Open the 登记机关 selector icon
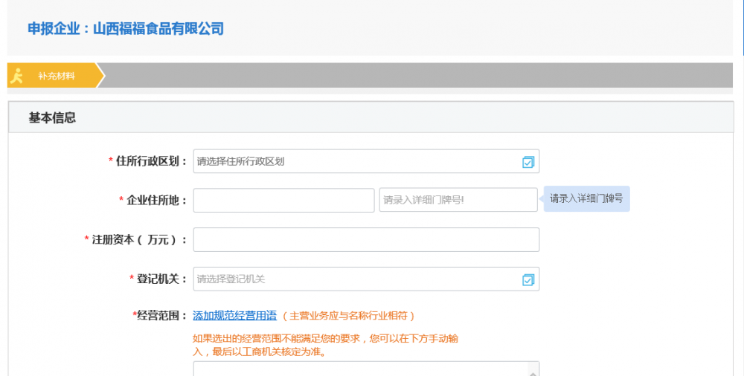 click(528, 279)
